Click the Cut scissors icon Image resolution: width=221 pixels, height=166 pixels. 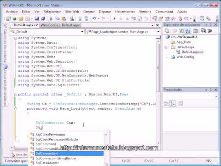(51, 18)
